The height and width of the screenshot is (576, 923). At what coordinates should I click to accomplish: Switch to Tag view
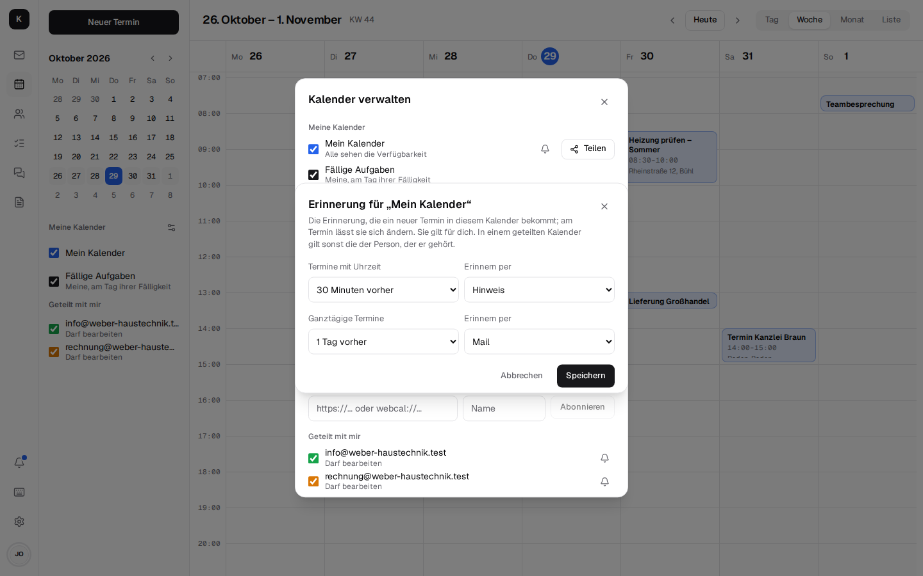point(772,20)
